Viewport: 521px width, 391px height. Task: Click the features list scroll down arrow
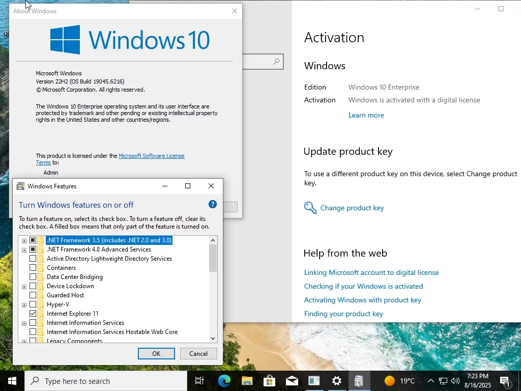213,338
